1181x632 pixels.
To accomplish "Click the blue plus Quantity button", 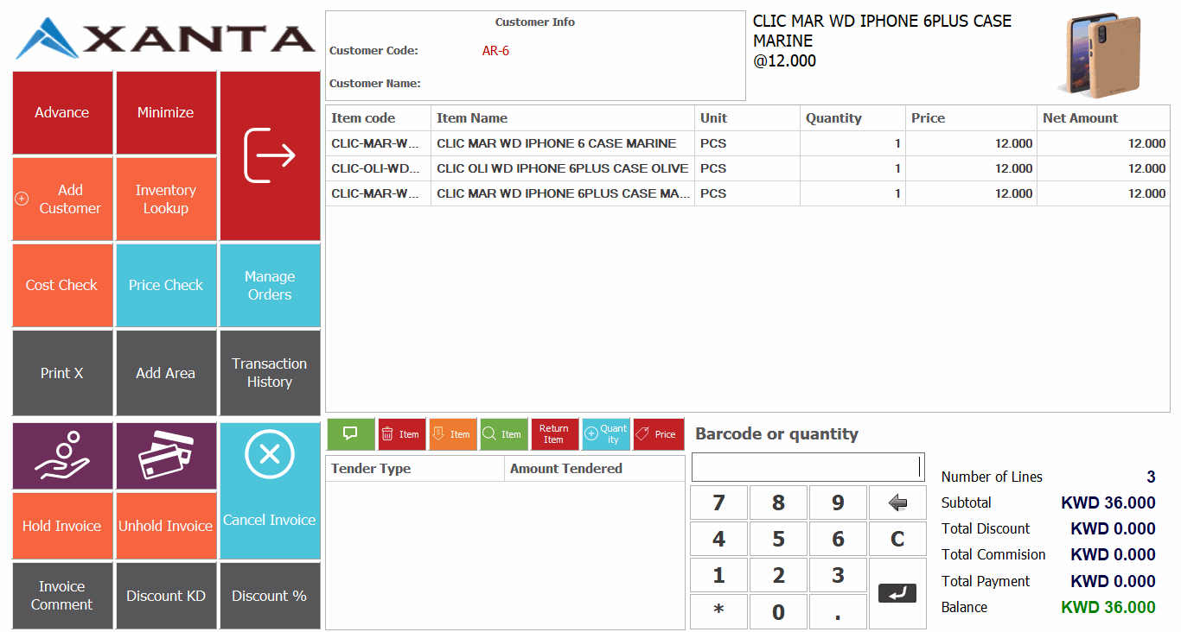I will (x=606, y=434).
